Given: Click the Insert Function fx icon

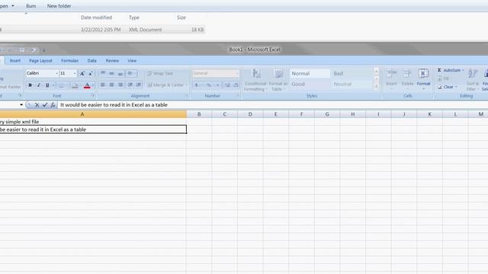Looking at the screenshot, I should tap(53, 105).
